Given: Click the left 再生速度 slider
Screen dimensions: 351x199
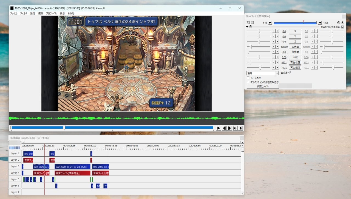Looking at the screenshot, I should tap(258, 68).
